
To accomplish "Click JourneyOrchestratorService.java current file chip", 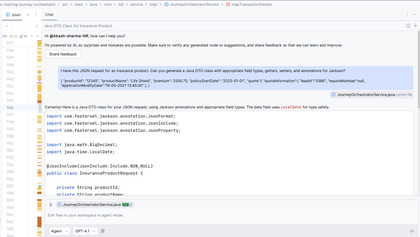I will point(372,95).
